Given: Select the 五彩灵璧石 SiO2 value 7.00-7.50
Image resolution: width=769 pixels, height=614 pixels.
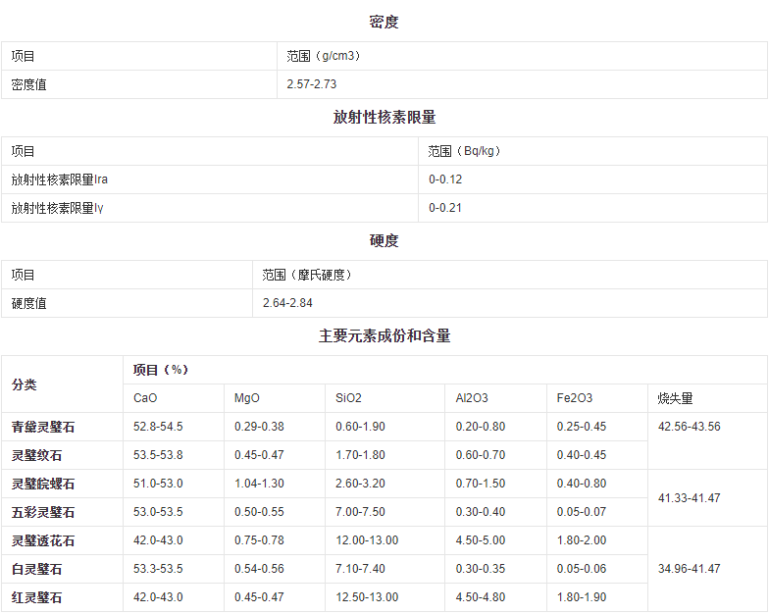Looking at the screenshot, I should coord(360,512).
